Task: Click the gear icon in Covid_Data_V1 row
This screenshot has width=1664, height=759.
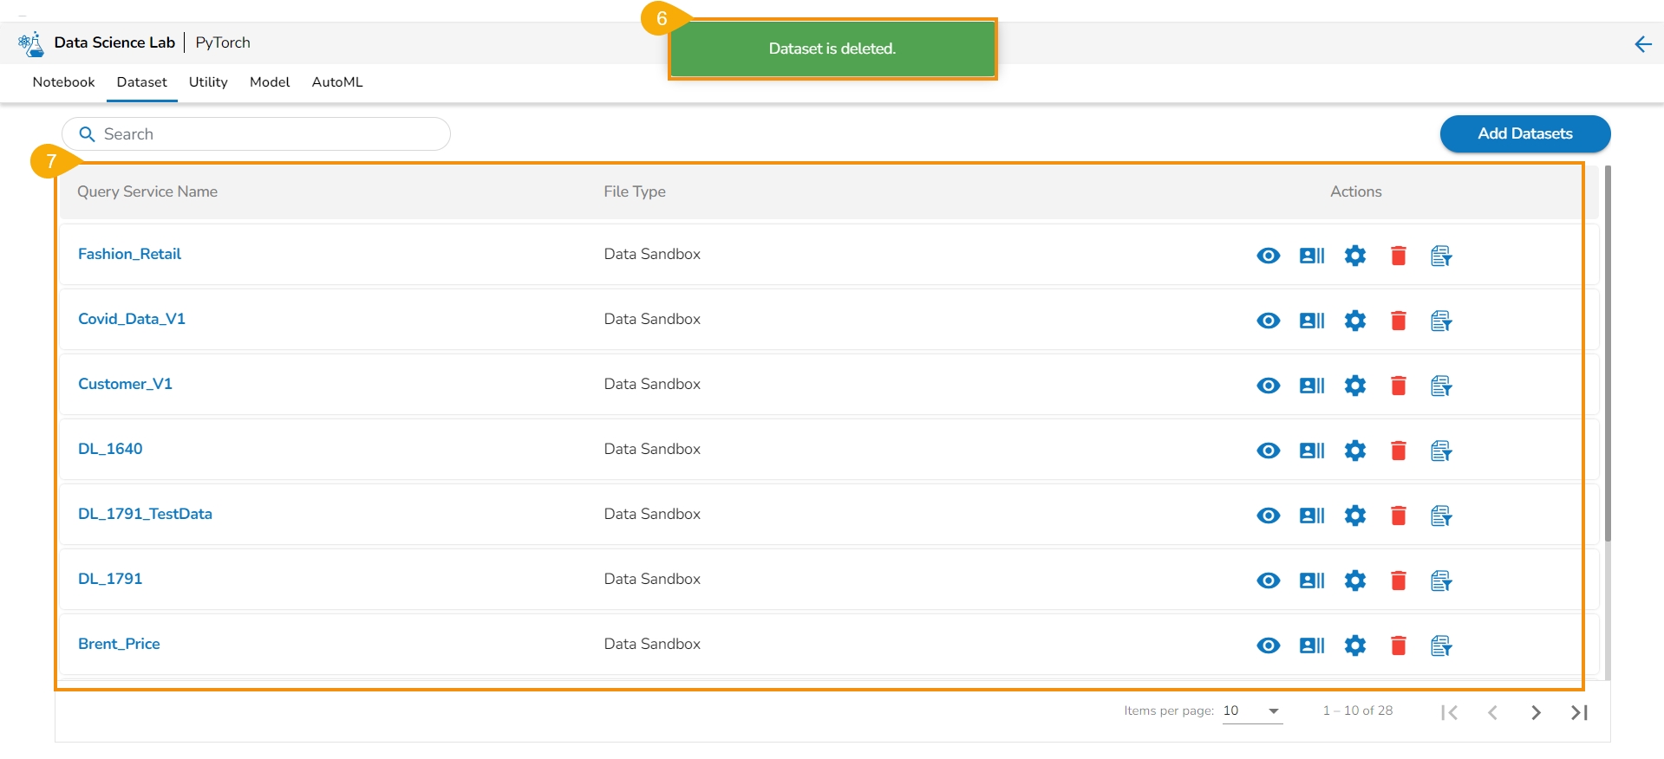Action: tap(1354, 321)
